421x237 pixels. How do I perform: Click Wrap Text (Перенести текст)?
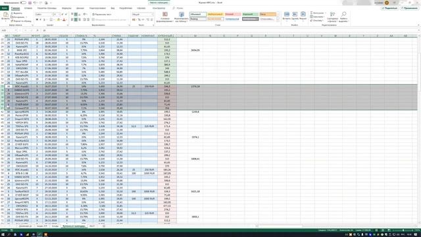[x=101, y=14]
